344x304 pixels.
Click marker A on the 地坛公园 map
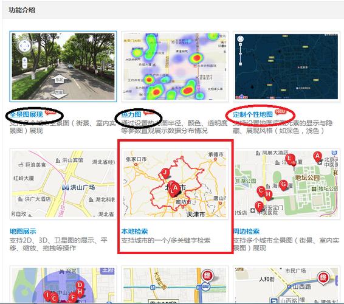pyautogui.click(x=317, y=156)
